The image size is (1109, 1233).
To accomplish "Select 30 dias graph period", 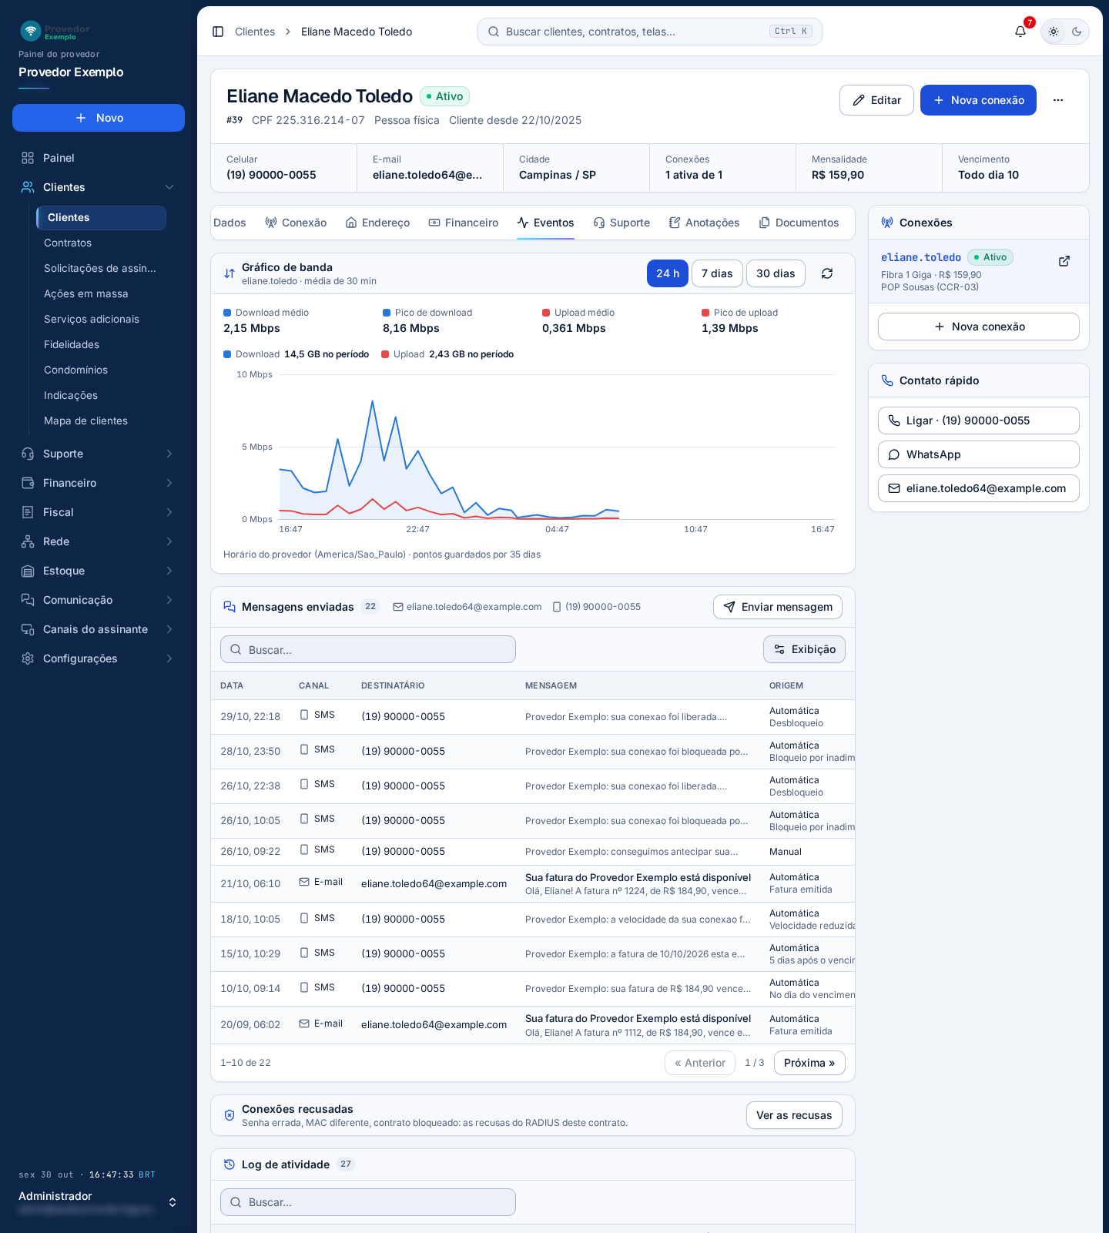I will 776,273.
